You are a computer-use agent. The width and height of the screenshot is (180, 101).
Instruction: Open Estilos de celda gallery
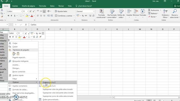[x=121, y=14]
